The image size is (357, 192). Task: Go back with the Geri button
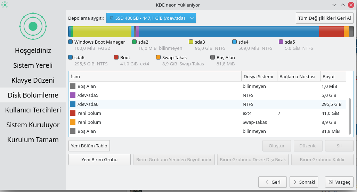(x=273, y=182)
